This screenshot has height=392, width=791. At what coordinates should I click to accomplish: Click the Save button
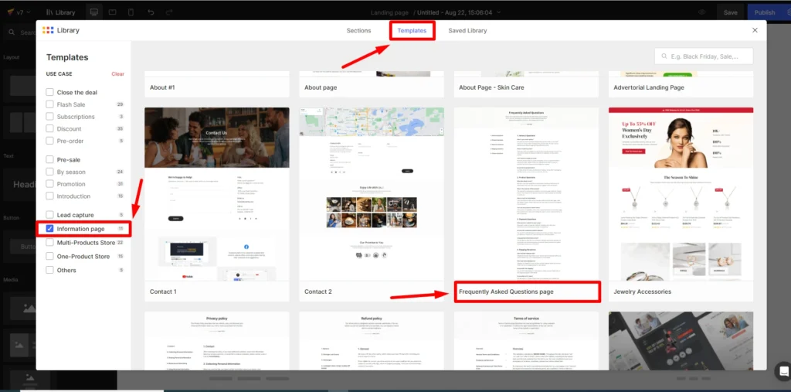731,12
